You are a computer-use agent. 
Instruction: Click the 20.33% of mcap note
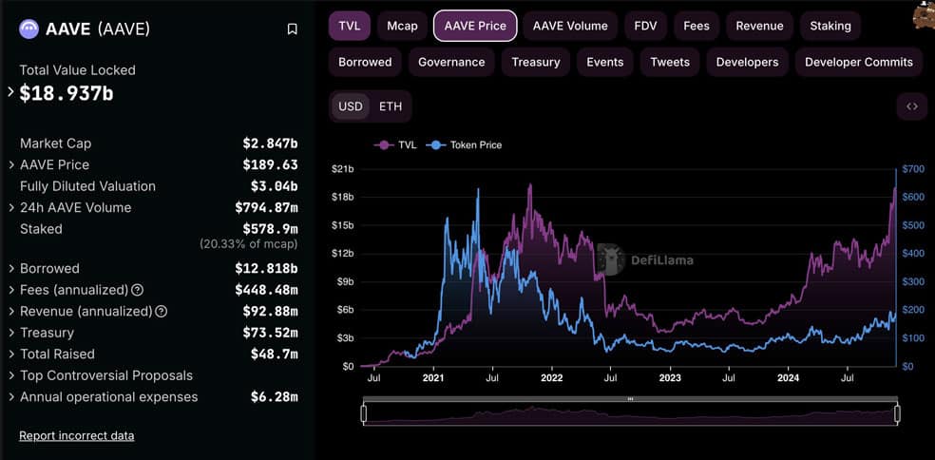pos(249,244)
